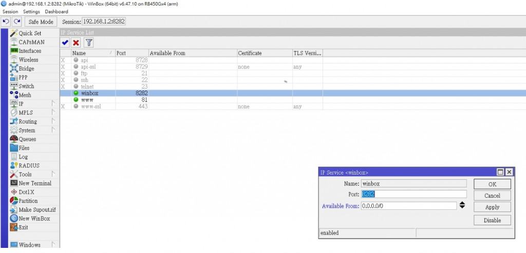
Task: Click the Tools icon in sidebar
Action: point(14,174)
